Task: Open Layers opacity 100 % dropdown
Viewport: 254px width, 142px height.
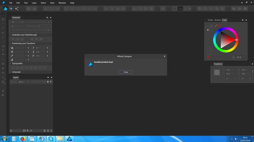Action: [24, 82]
